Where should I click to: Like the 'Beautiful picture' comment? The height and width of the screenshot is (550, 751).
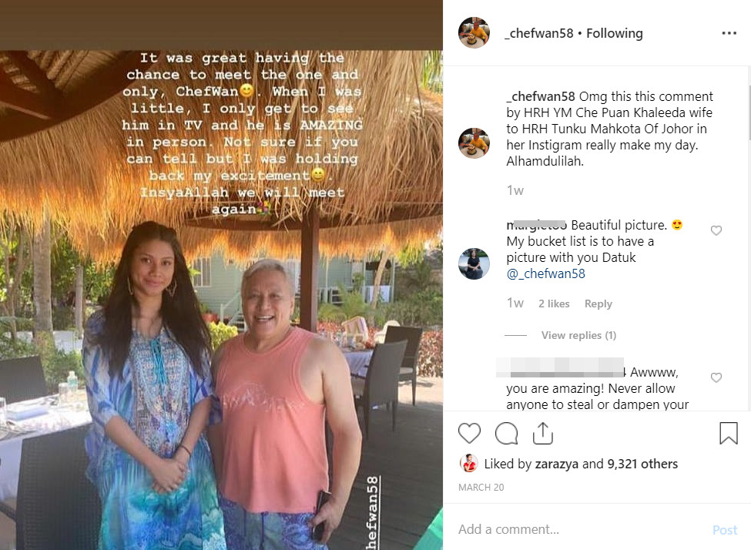tap(716, 230)
